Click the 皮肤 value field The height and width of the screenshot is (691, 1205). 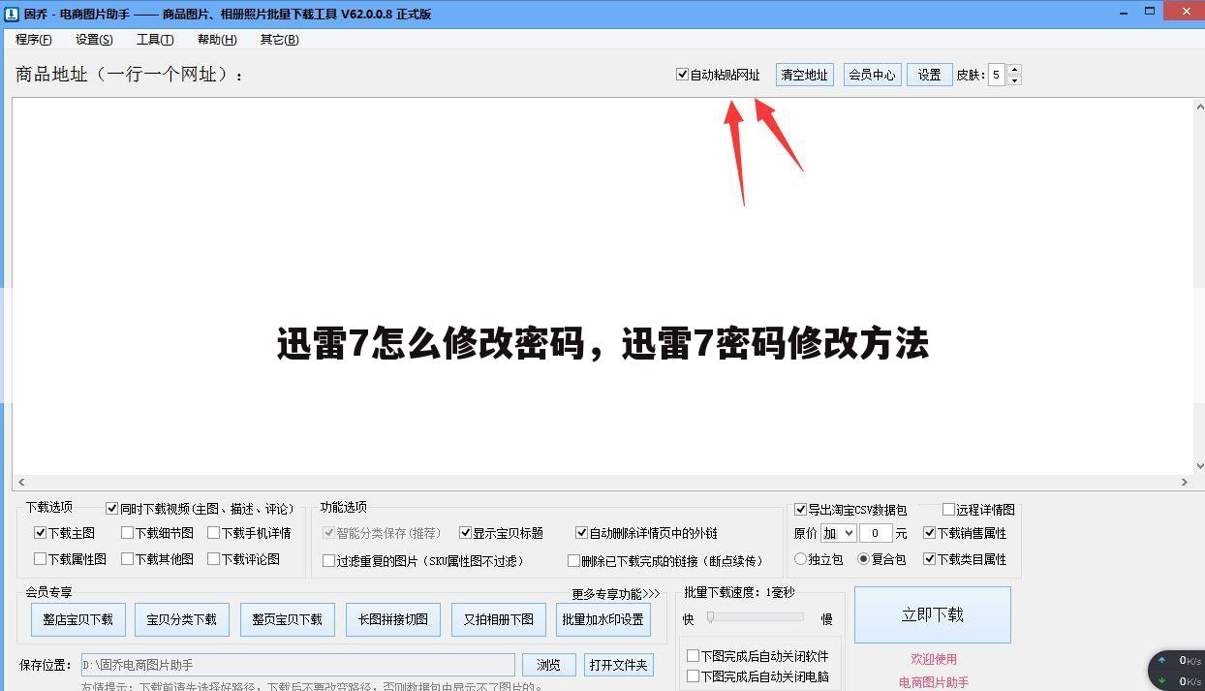[997, 75]
